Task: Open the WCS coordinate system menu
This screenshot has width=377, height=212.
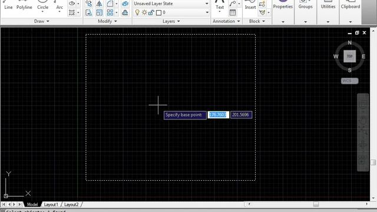Action: point(349,81)
